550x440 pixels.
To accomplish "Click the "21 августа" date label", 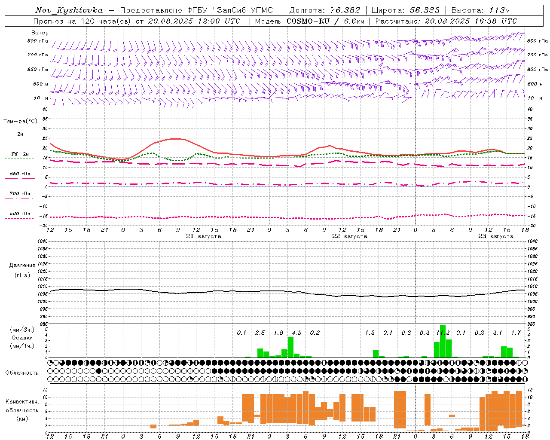I will click(204, 236).
